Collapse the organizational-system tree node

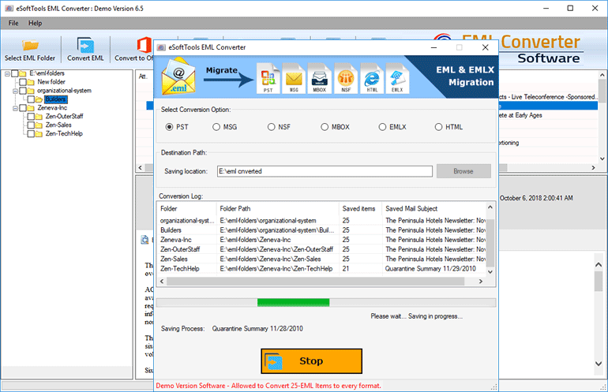[15, 91]
